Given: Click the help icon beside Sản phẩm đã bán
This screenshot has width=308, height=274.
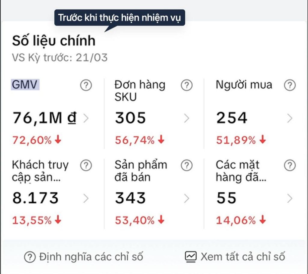Looking at the screenshot, I should click(x=186, y=165).
